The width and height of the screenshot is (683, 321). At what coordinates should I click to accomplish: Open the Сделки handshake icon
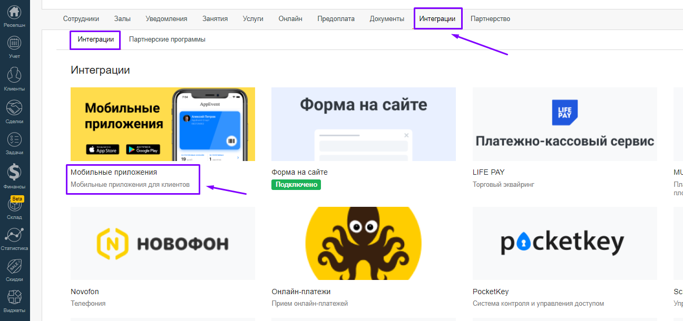pyautogui.click(x=15, y=107)
